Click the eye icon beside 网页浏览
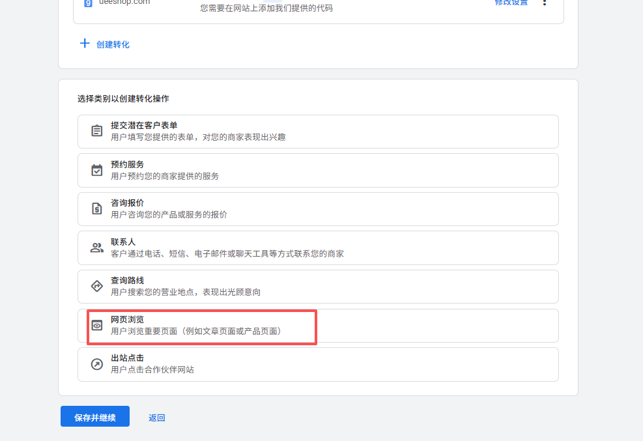The width and height of the screenshot is (643, 441). pyautogui.click(x=97, y=325)
